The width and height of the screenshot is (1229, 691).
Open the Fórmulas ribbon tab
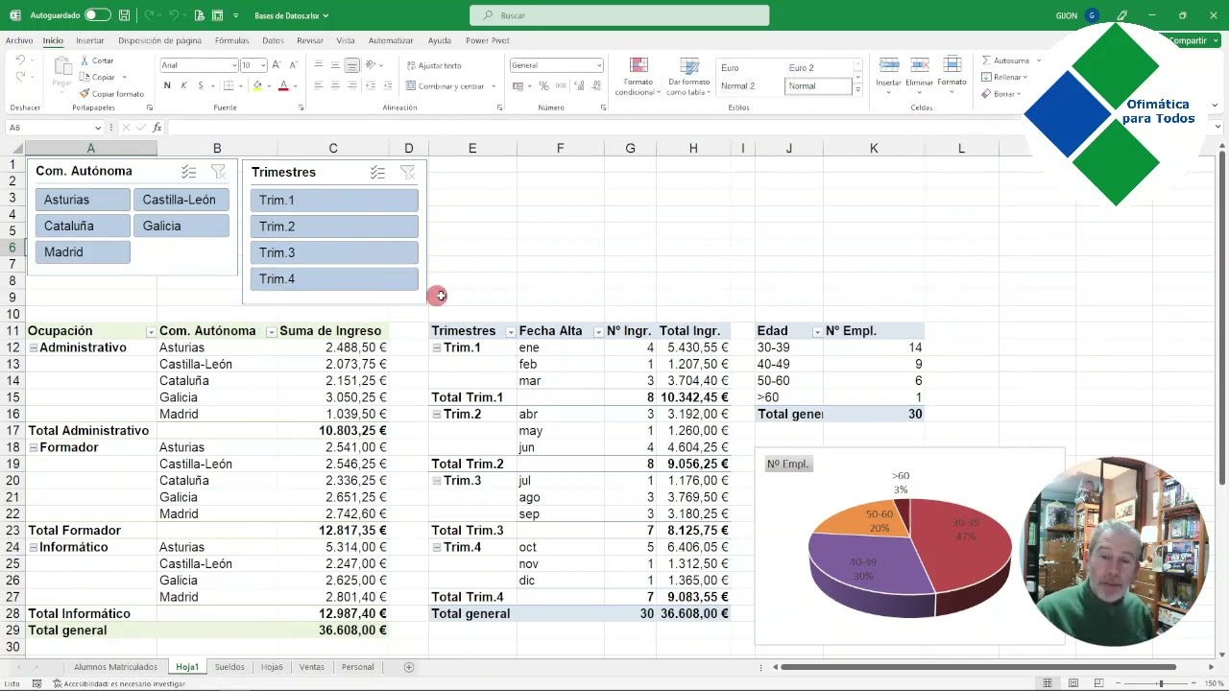click(x=231, y=40)
